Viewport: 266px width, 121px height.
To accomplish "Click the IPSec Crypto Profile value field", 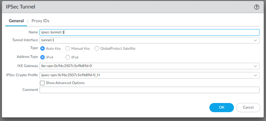I will tap(146, 75).
